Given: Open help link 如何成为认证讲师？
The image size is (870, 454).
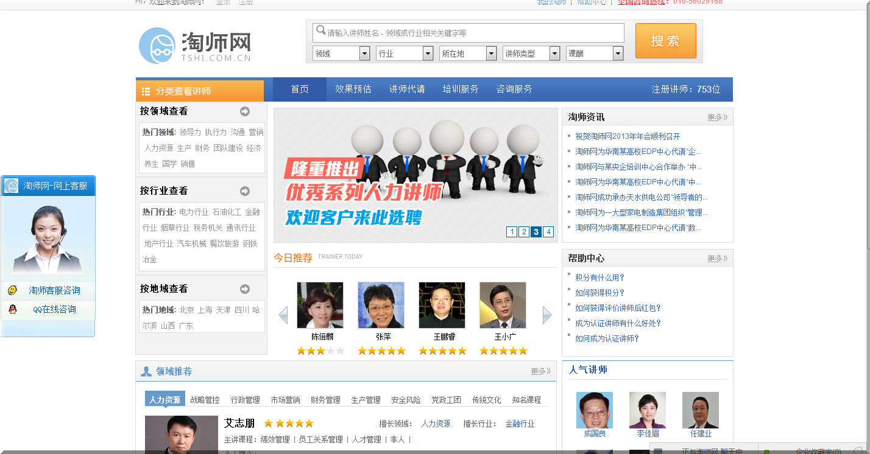Looking at the screenshot, I should pyautogui.click(x=607, y=338).
